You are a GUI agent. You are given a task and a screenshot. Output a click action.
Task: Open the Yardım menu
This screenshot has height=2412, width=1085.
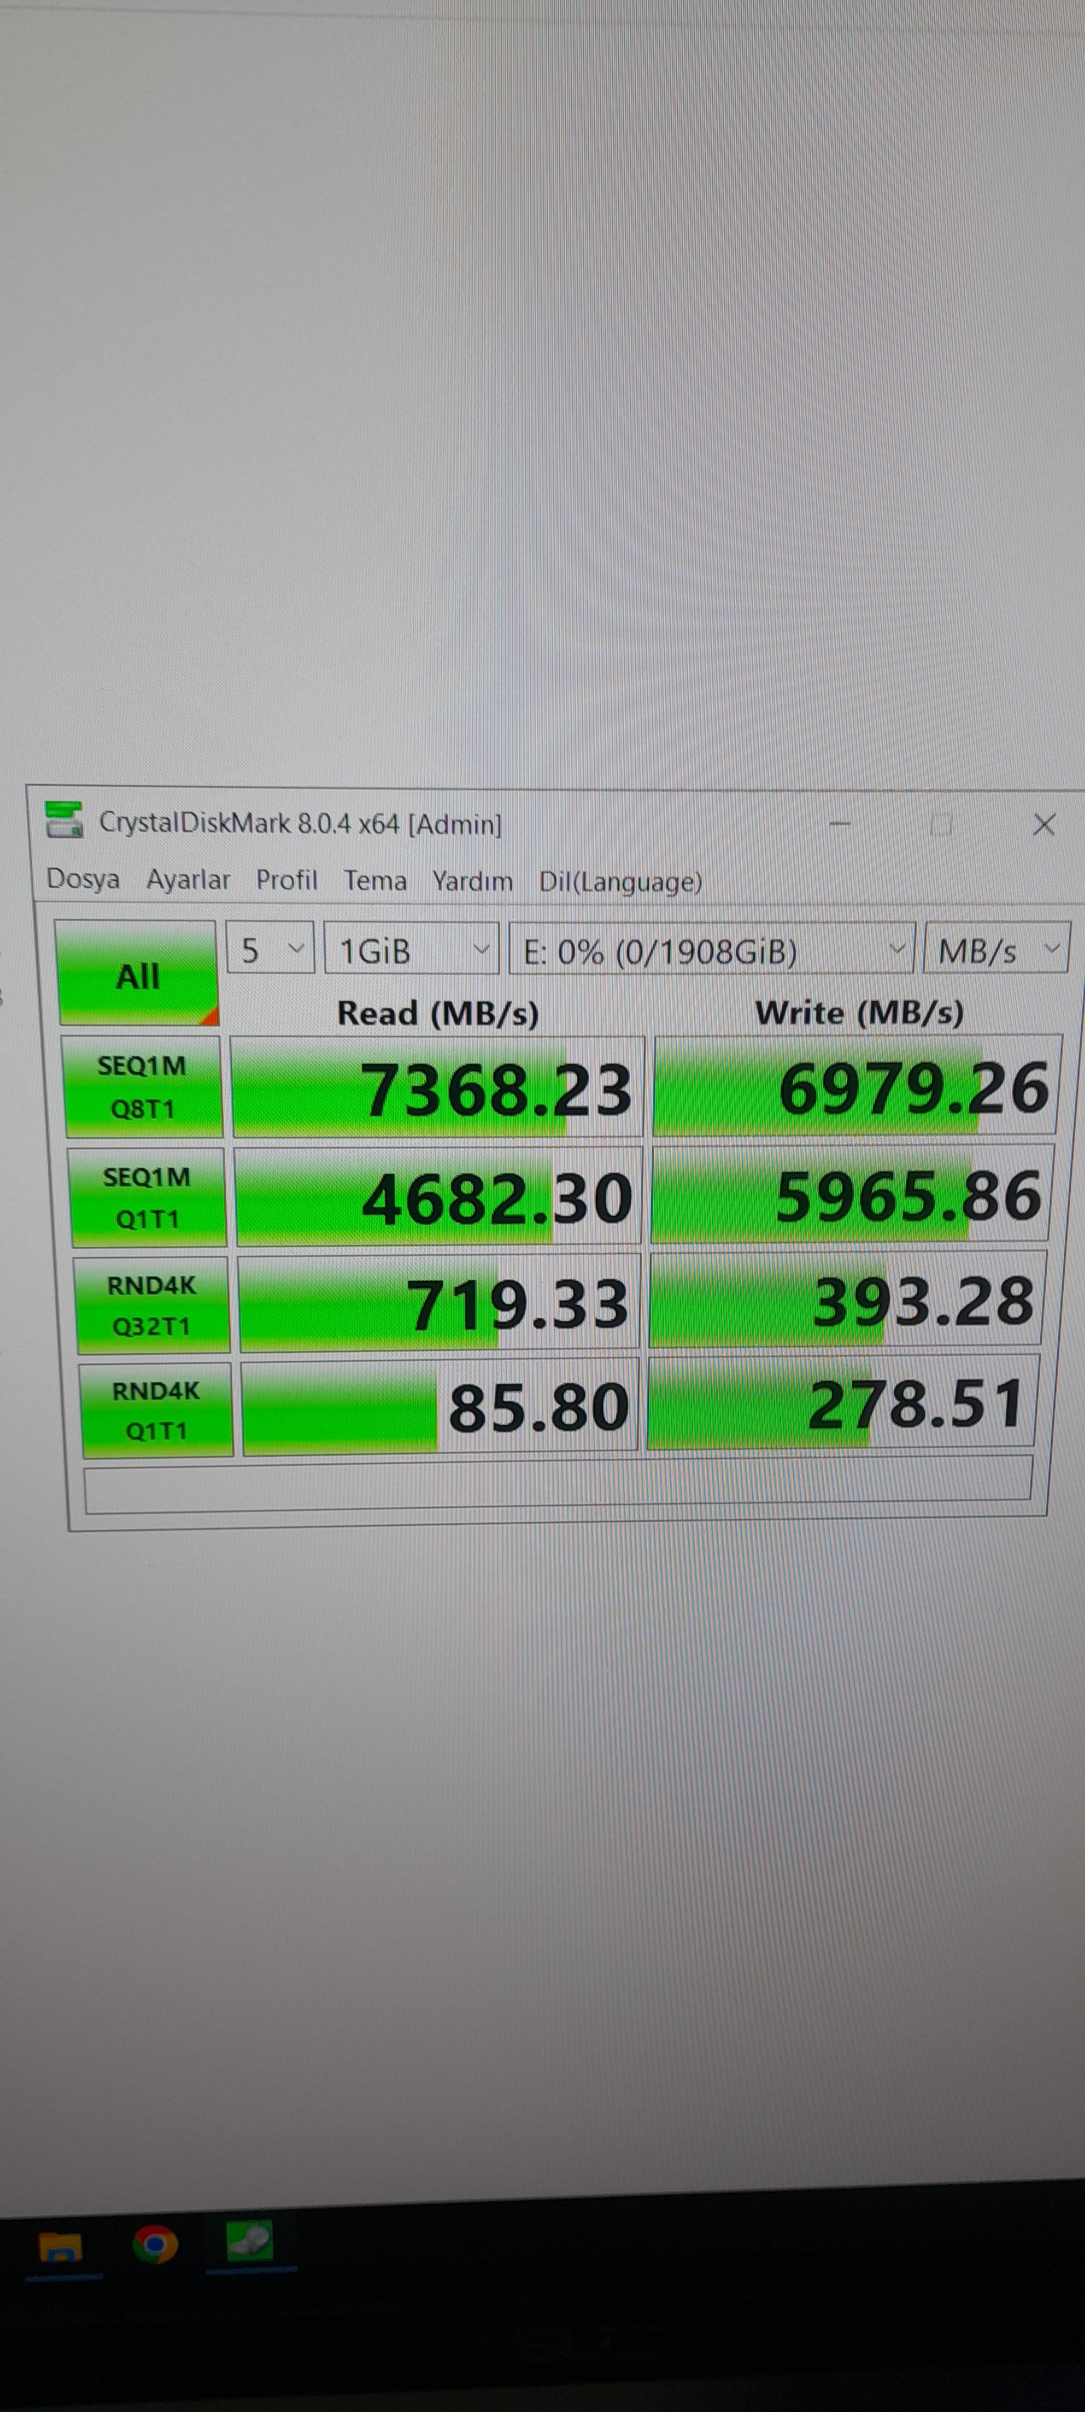coord(472,881)
